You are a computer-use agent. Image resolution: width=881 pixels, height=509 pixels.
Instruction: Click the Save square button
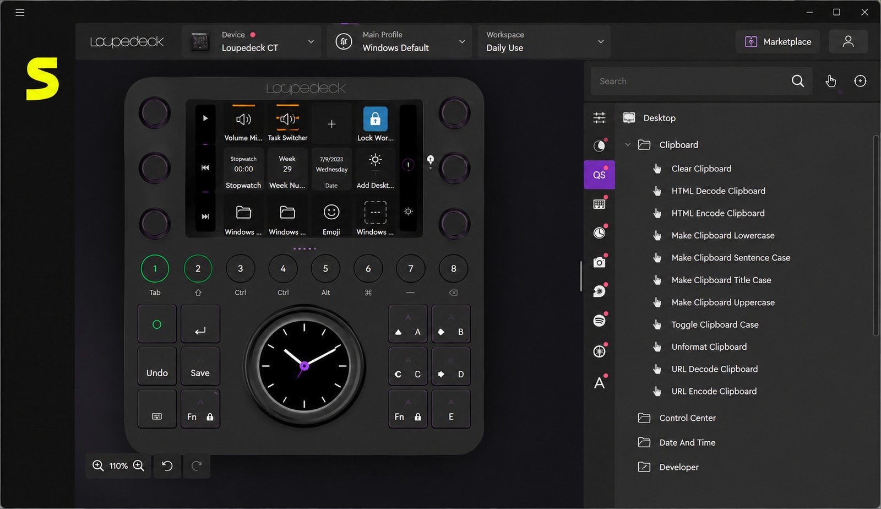(200, 366)
